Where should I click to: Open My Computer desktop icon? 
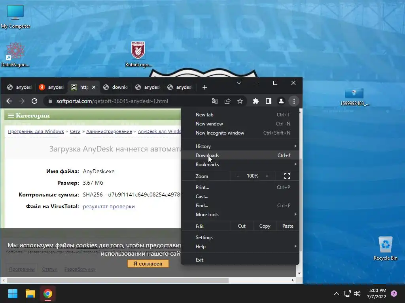tap(15, 17)
